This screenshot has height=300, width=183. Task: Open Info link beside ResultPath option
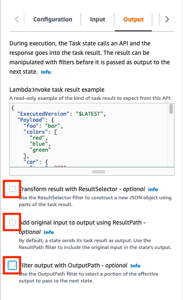[49, 232]
